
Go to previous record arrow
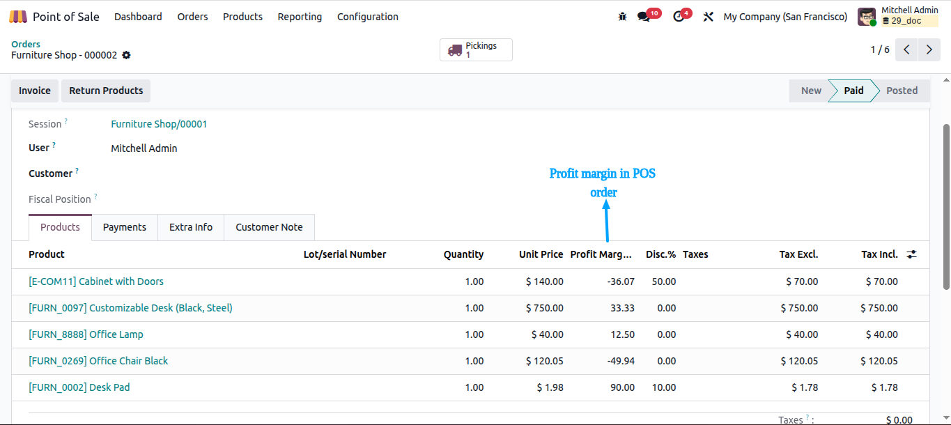click(906, 50)
